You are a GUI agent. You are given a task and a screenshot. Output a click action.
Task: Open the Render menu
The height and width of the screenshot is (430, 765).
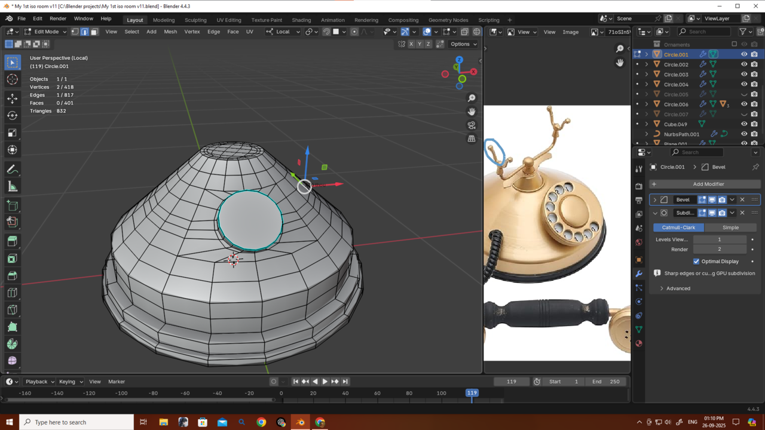click(x=58, y=19)
